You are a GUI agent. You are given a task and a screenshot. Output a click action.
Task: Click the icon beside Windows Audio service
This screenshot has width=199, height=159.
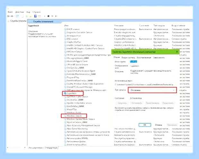tap(65, 113)
